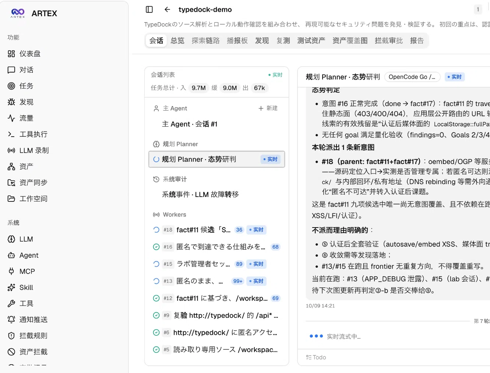Open 资产拦截 blocked icon
Viewport: 490px width, 373px height.
(x=11, y=352)
